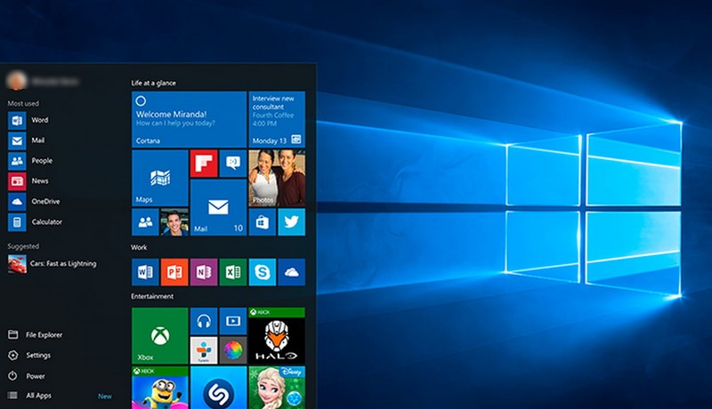Click the user account avatar
The width and height of the screenshot is (712, 409).
coord(16,81)
